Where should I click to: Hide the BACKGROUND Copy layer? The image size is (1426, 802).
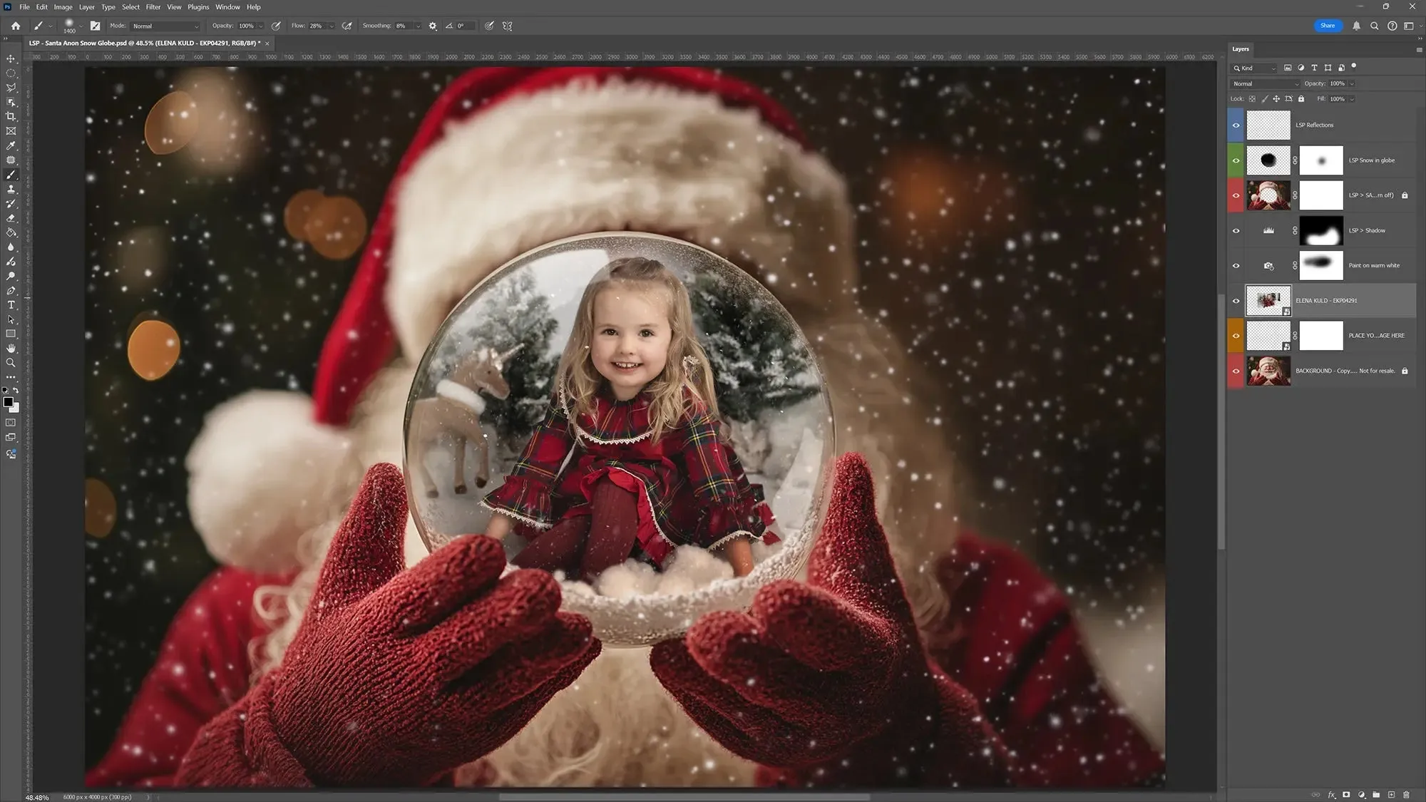pyautogui.click(x=1236, y=371)
